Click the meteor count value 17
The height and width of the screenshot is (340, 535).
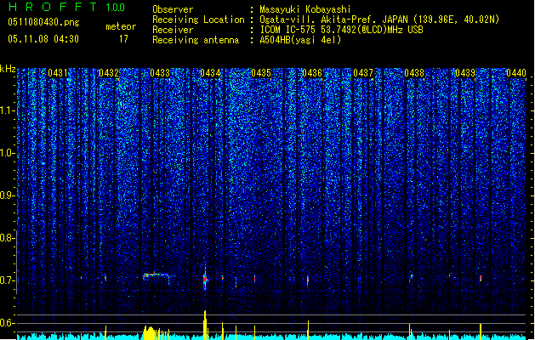click(x=123, y=39)
